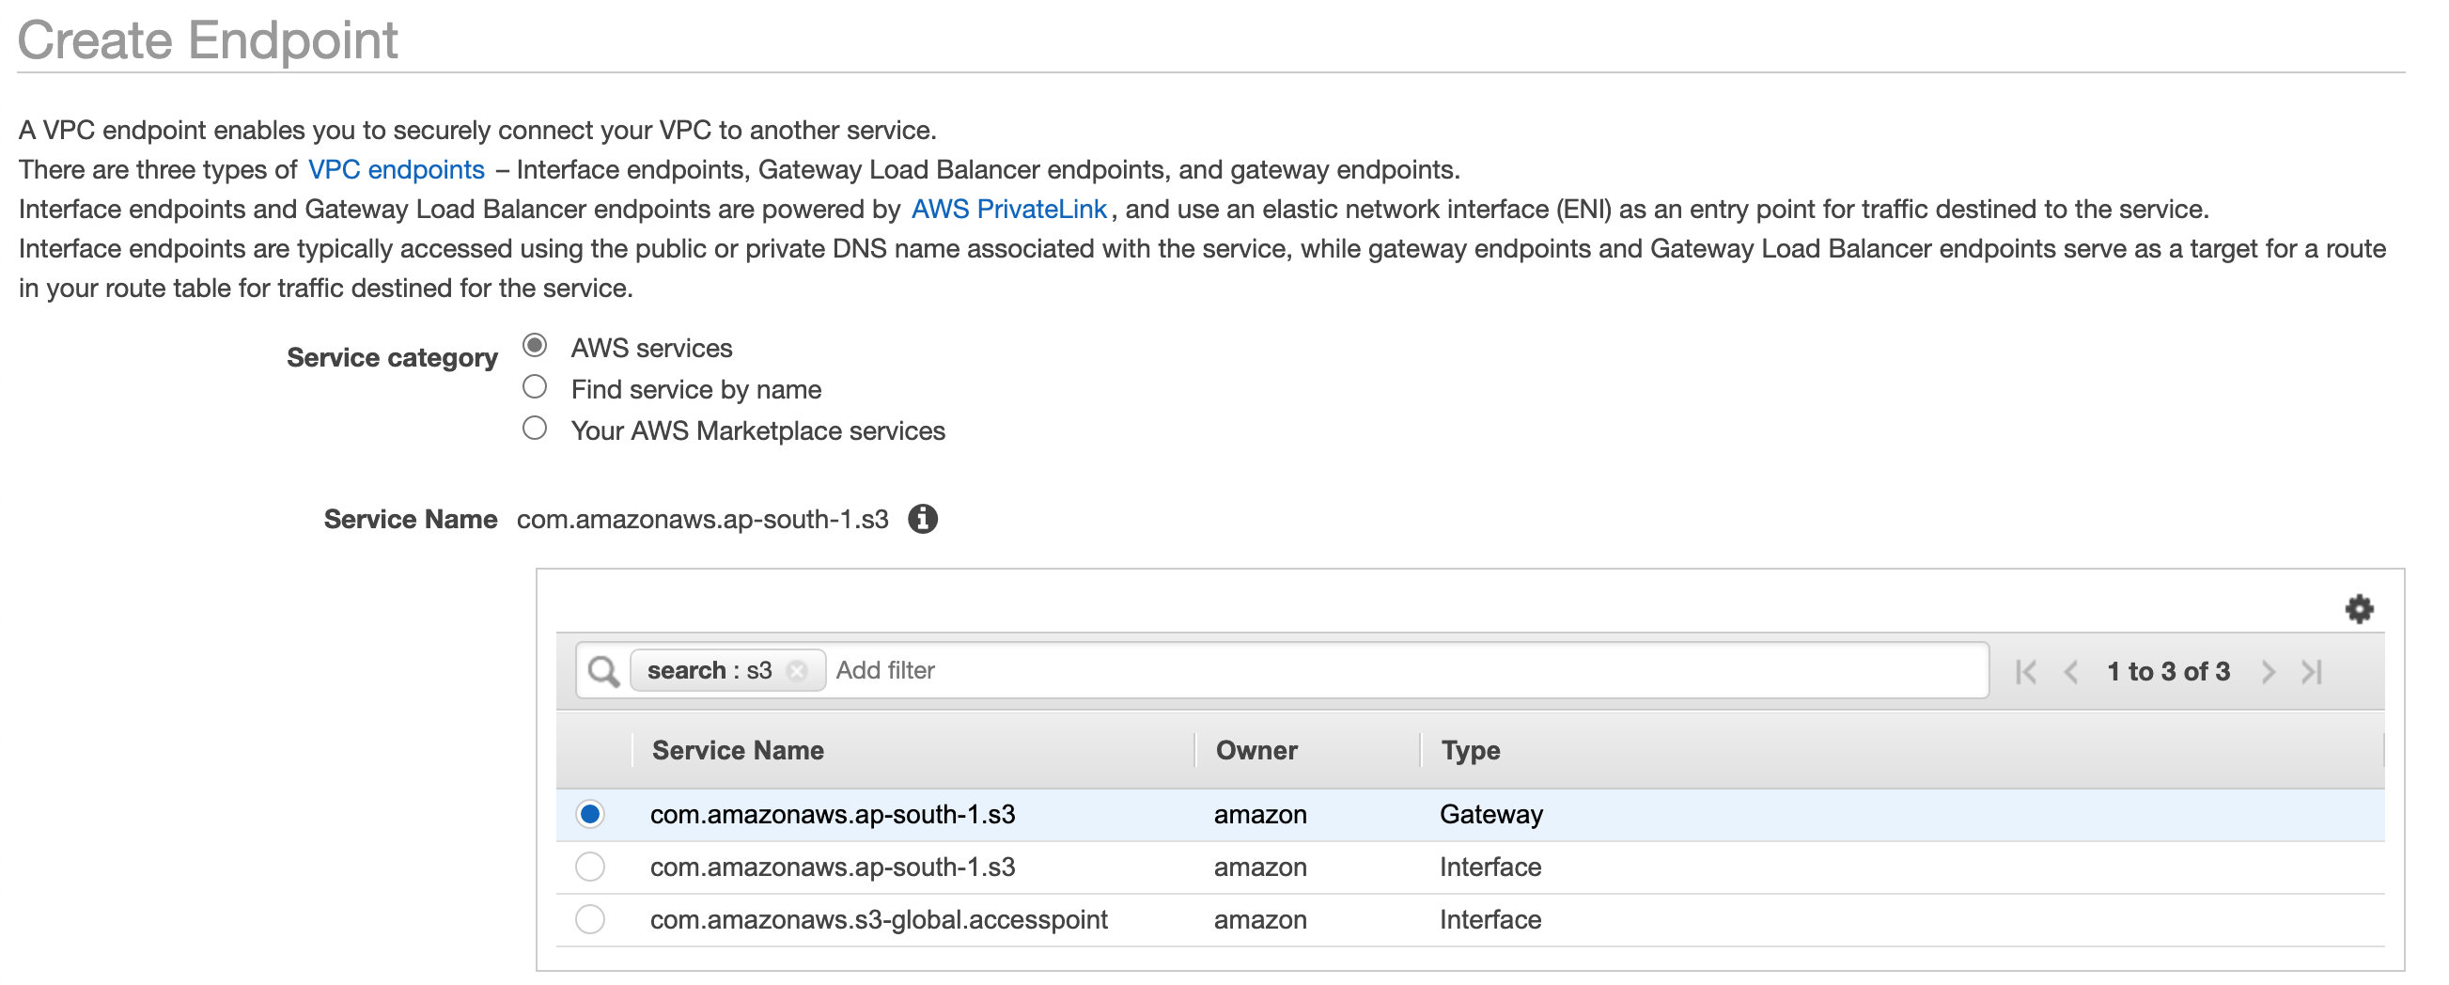The image size is (2449, 985).
Task: Click the '1 to 3 of 3' pagination text
Action: [2168, 672]
